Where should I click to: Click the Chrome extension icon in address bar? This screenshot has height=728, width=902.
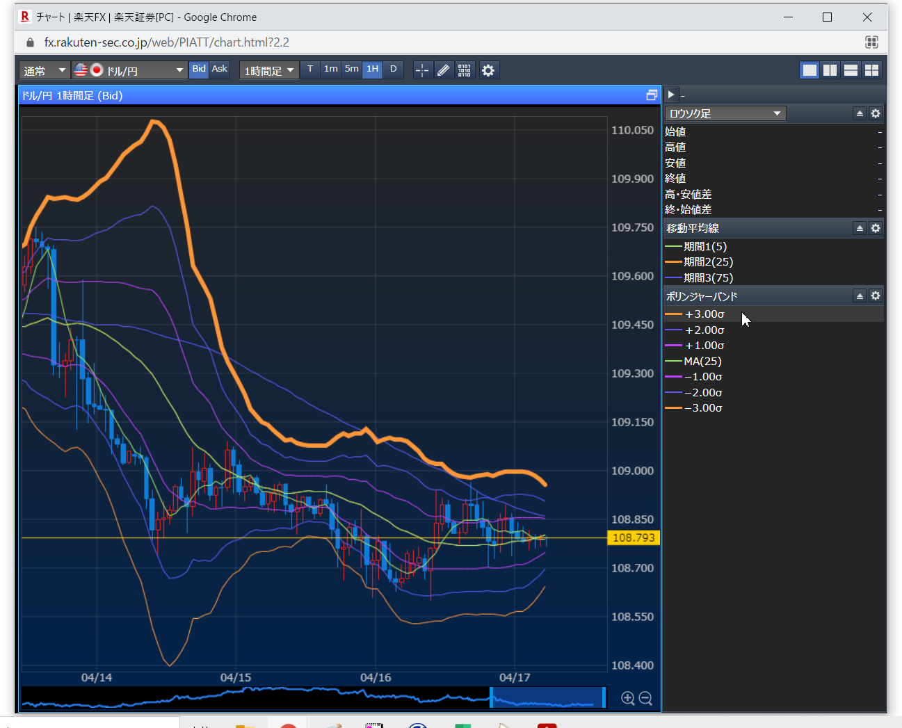tap(871, 42)
